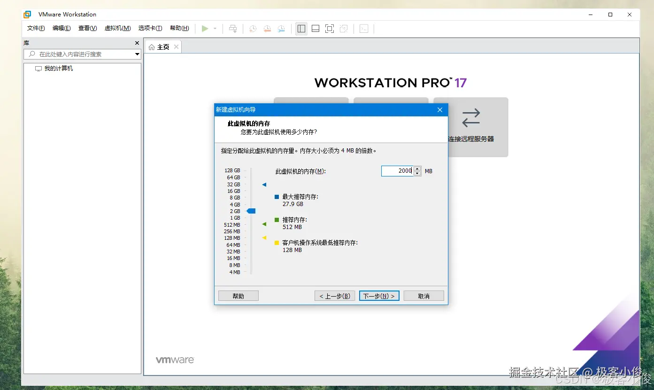Open the 帮助(H) menu
The image size is (654, 390).
pyautogui.click(x=179, y=28)
